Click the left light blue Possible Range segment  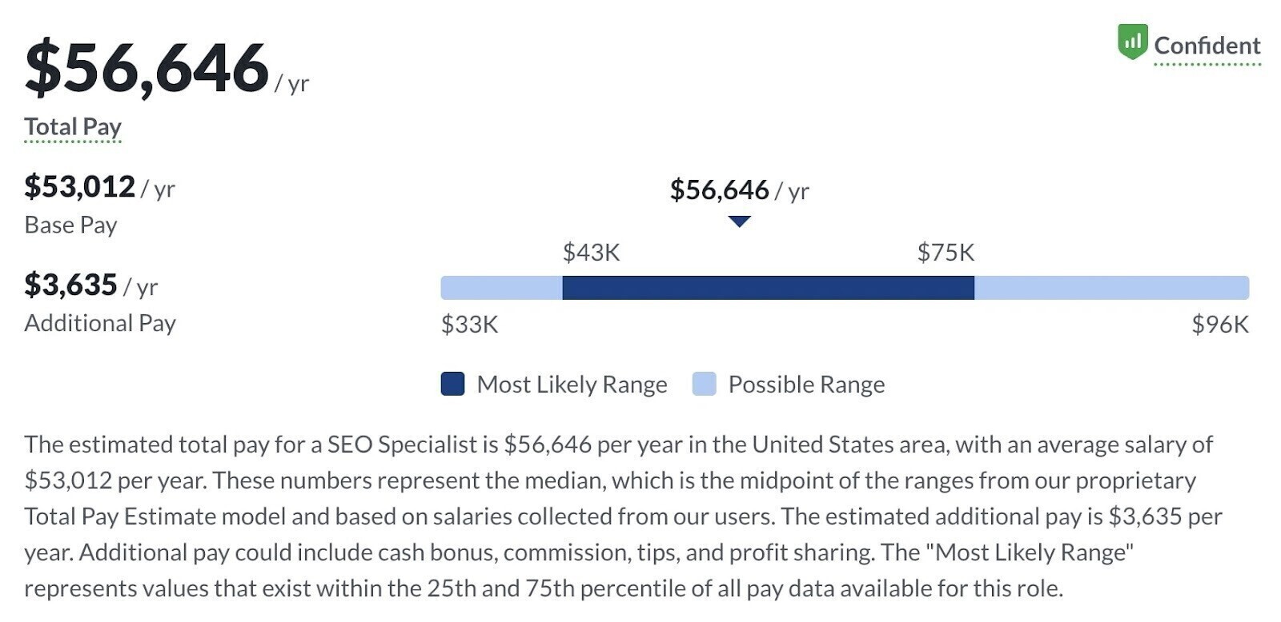[501, 288]
